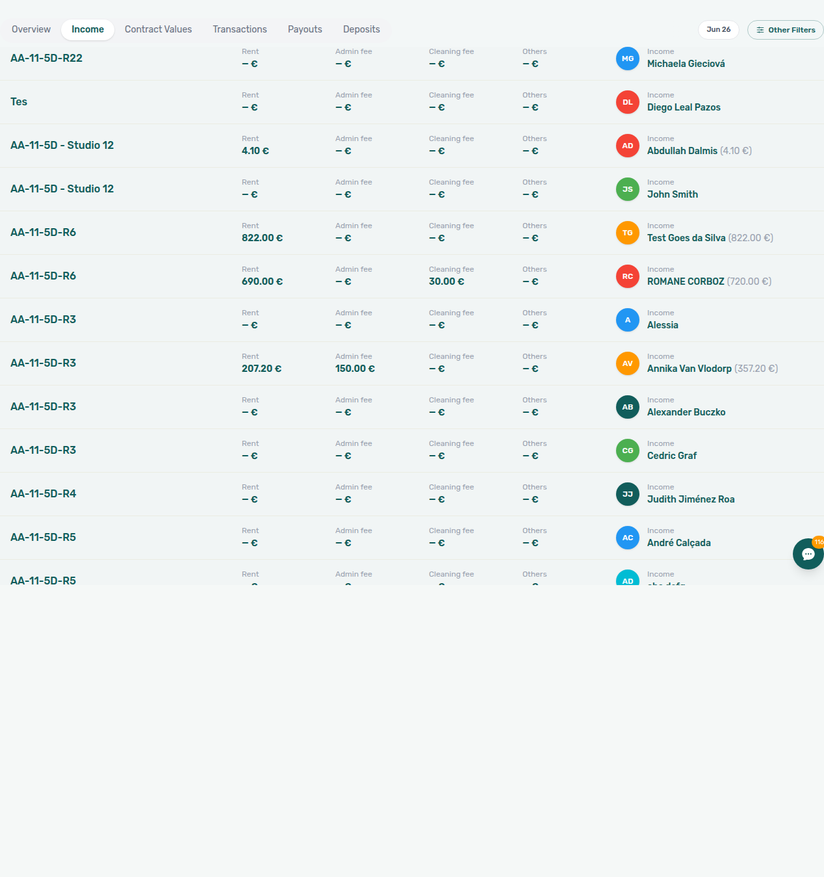Open the Other Filters options
The width and height of the screenshot is (824, 877).
pyautogui.click(x=785, y=30)
